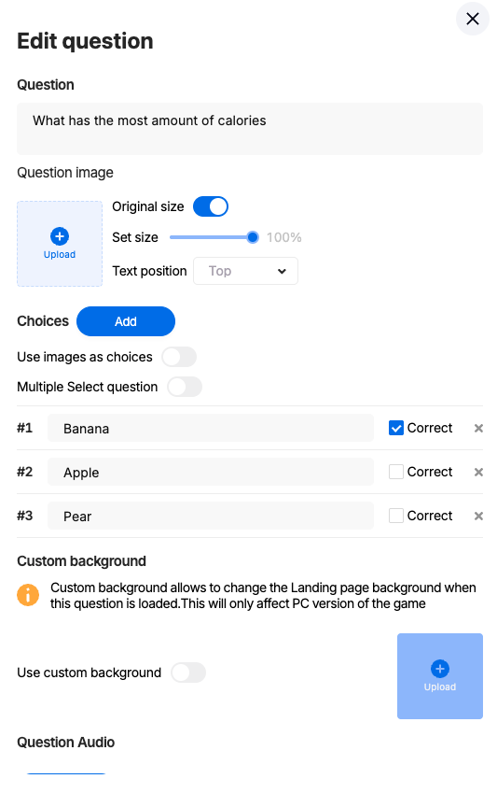This screenshot has height=793, width=497.
Task: Toggle the Original size switch off
Action: tap(211, 206)
